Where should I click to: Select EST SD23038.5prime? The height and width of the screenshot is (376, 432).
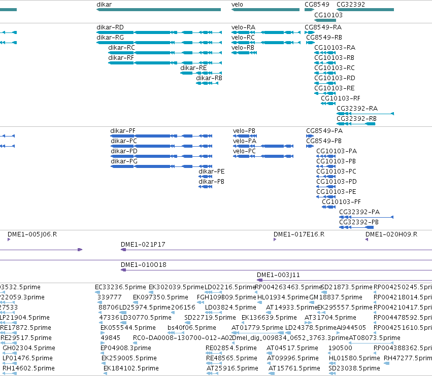pyautogui.click(x=354, y=368)
